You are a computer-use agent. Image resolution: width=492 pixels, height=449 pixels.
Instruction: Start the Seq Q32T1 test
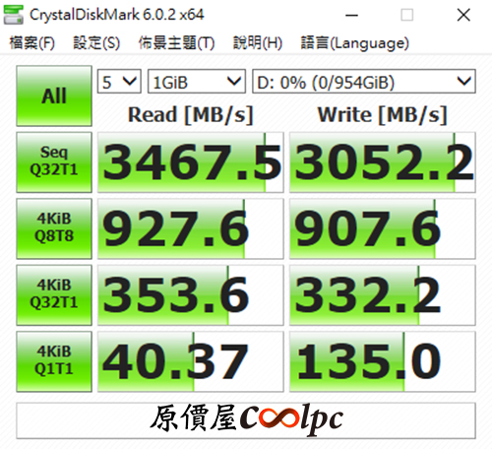point(54,162)
